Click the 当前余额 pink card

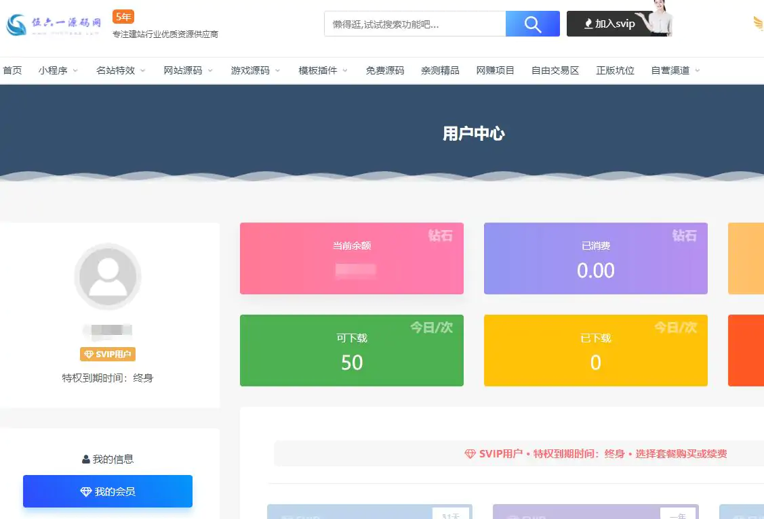click(352, 258)
